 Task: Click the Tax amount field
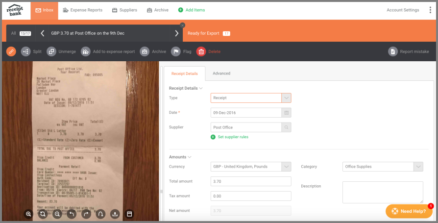point(251,196)
